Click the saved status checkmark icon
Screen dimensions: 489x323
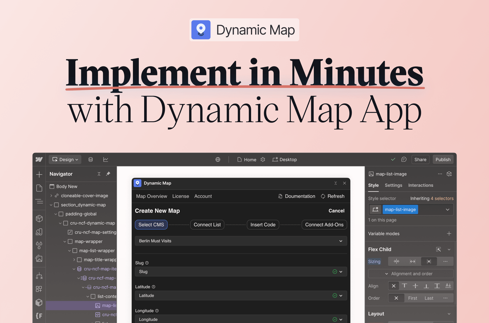tap(393, 159)
